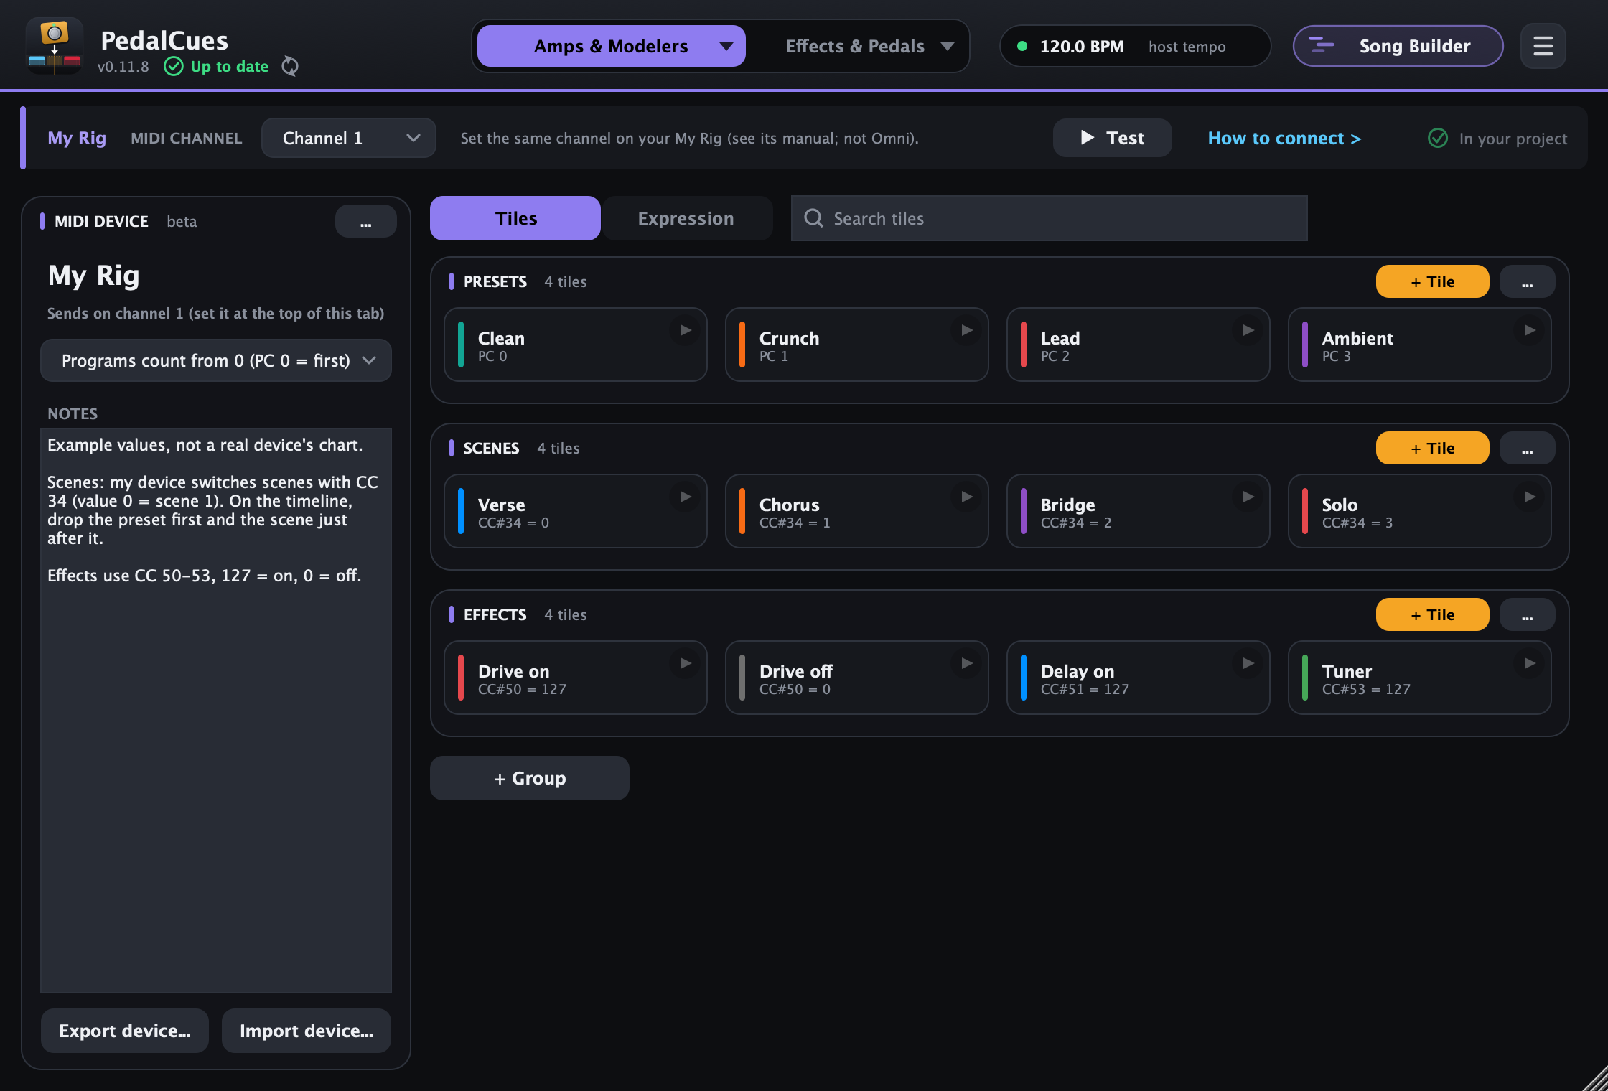The height and width of the screenshot is (1091, 1608).
Task: Click Export device button
Action: (x=125, y=1031)
